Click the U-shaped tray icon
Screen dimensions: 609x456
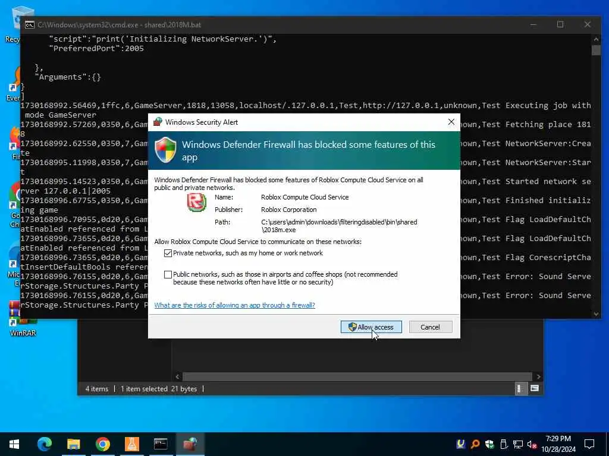[461, 444]
